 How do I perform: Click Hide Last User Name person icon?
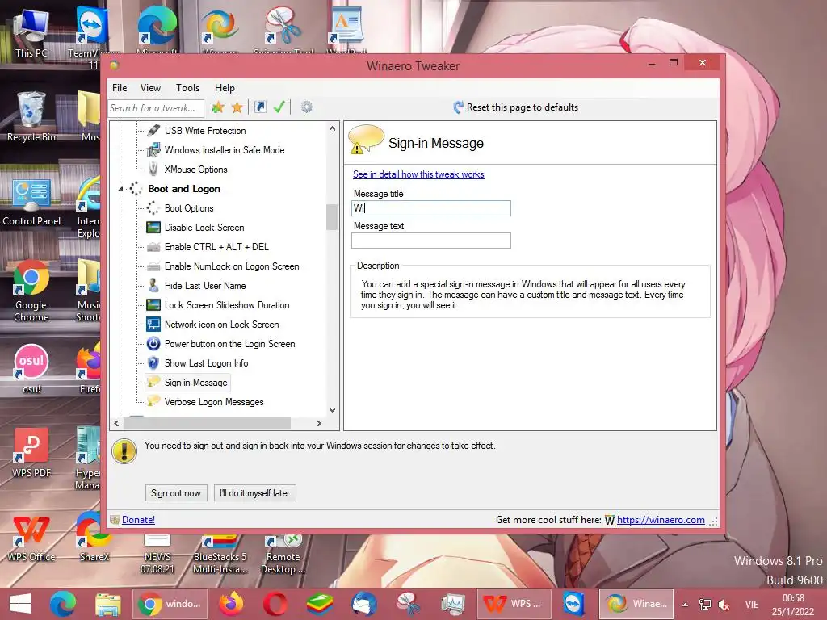point(153,285)
